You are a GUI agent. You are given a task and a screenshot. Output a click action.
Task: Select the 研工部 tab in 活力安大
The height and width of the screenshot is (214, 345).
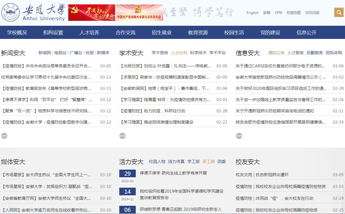click(208, 162)
